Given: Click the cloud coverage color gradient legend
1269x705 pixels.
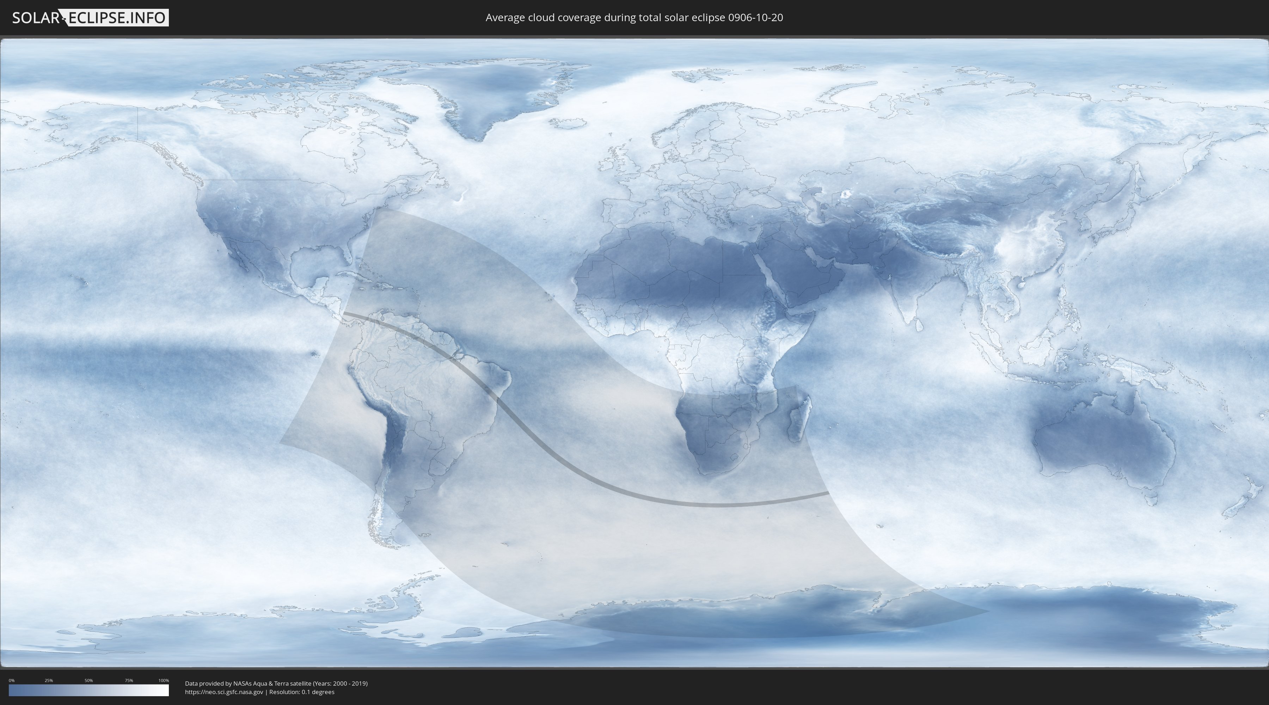Looking at the screenshot, I should (x=89, y=690).
